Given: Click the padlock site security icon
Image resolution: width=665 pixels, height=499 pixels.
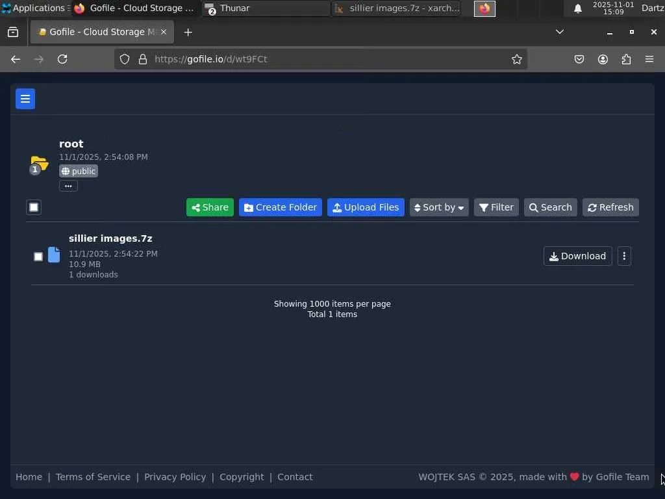Looking at the screenshot, I should (143, 59).
